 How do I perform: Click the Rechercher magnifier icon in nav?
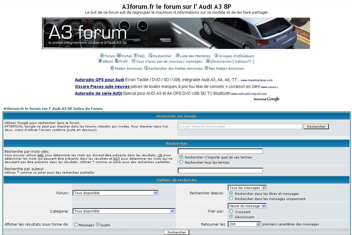(151, 55)
